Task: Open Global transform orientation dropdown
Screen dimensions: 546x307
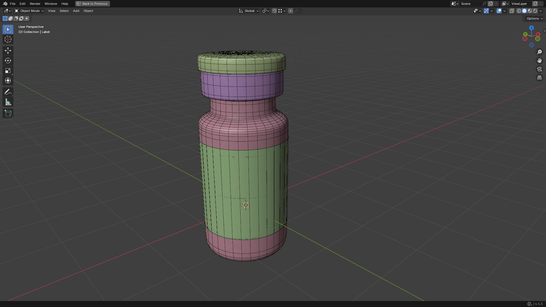Action: click(249, 11)
